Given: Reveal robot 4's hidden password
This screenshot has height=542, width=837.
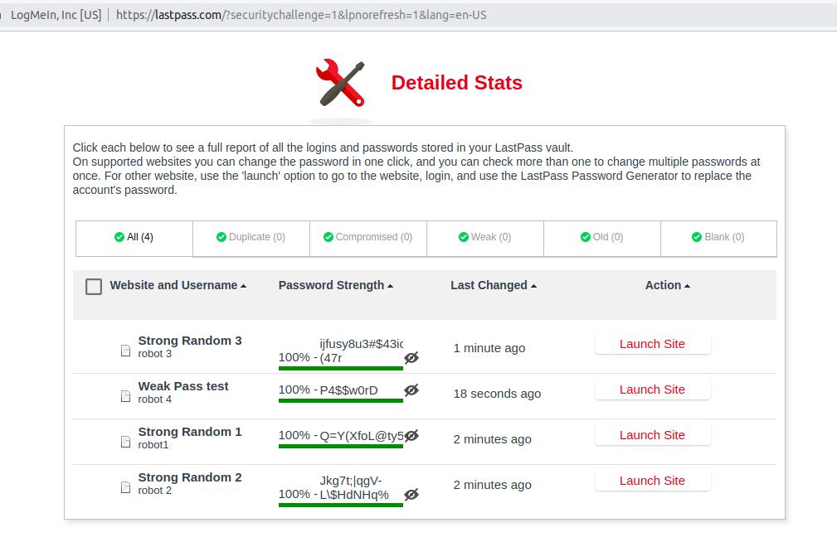Looking at the screenshot, I should pyautogui.click(x=411, y=390).
